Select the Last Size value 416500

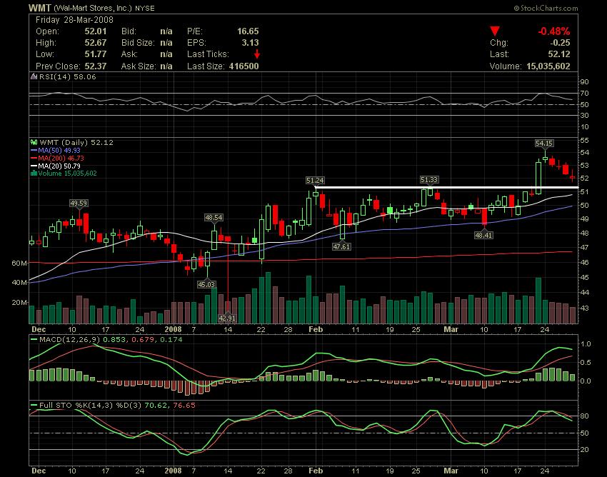pyautogui.click(x=244, y=66)
